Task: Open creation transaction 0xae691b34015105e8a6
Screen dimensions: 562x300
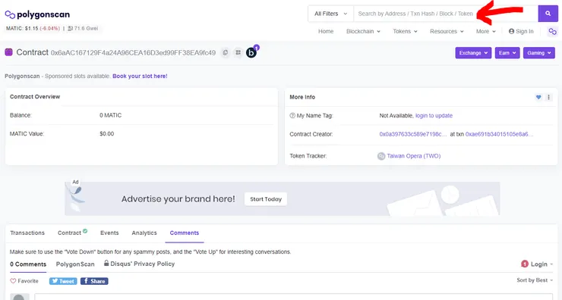Action: tap(499, 134)
